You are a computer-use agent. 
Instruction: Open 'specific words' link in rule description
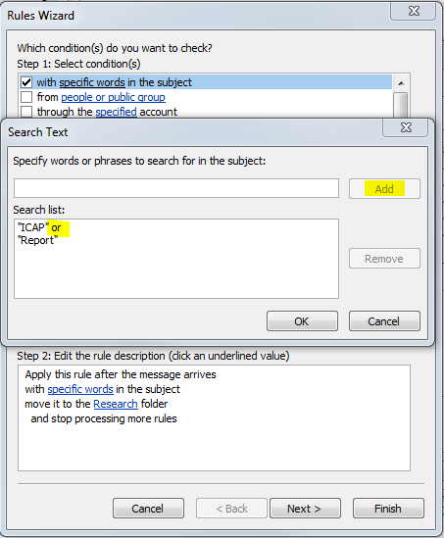click(x=80, y=389)
